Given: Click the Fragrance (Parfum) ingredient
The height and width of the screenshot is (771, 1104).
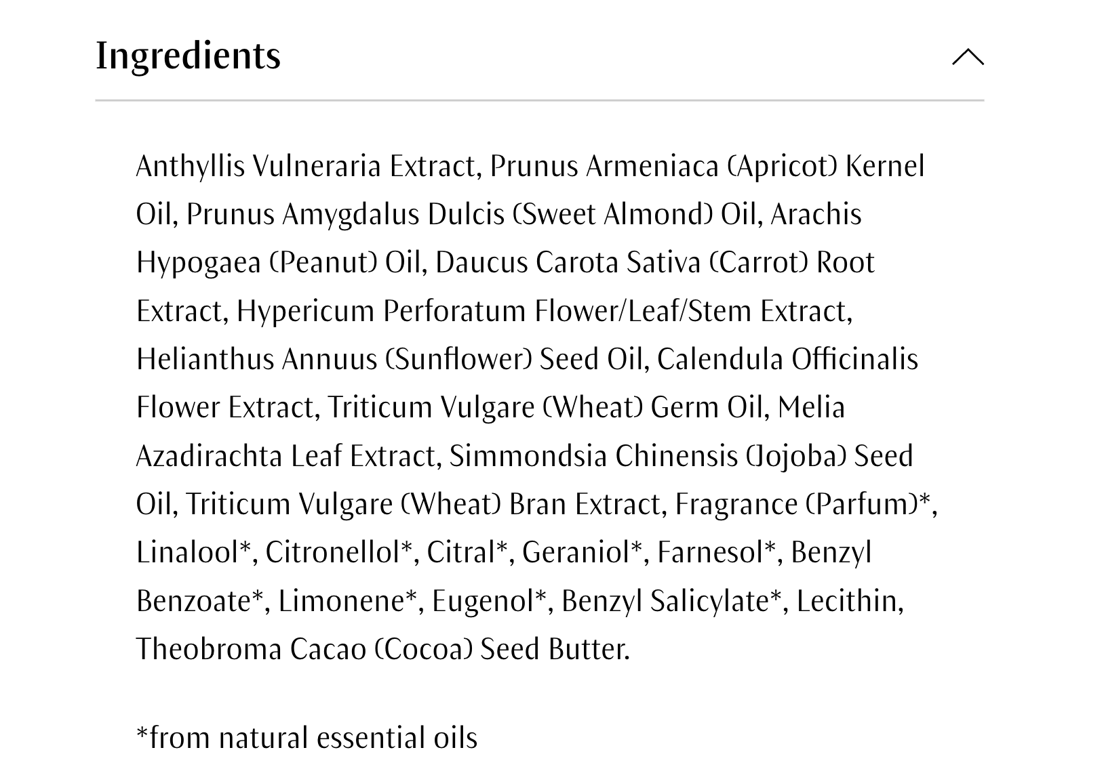Looking at the screenshot, I should click(796, 505).
